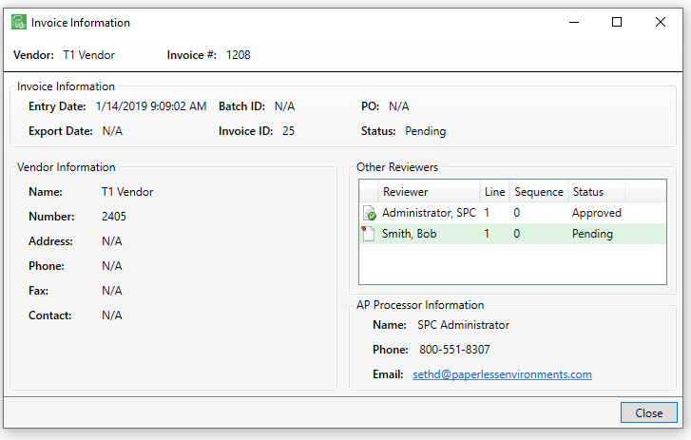This screenshot has width=691, height=440.
Task: Click the Close button at the bottom
Action: pyautogui.click(x=648, y=412)
